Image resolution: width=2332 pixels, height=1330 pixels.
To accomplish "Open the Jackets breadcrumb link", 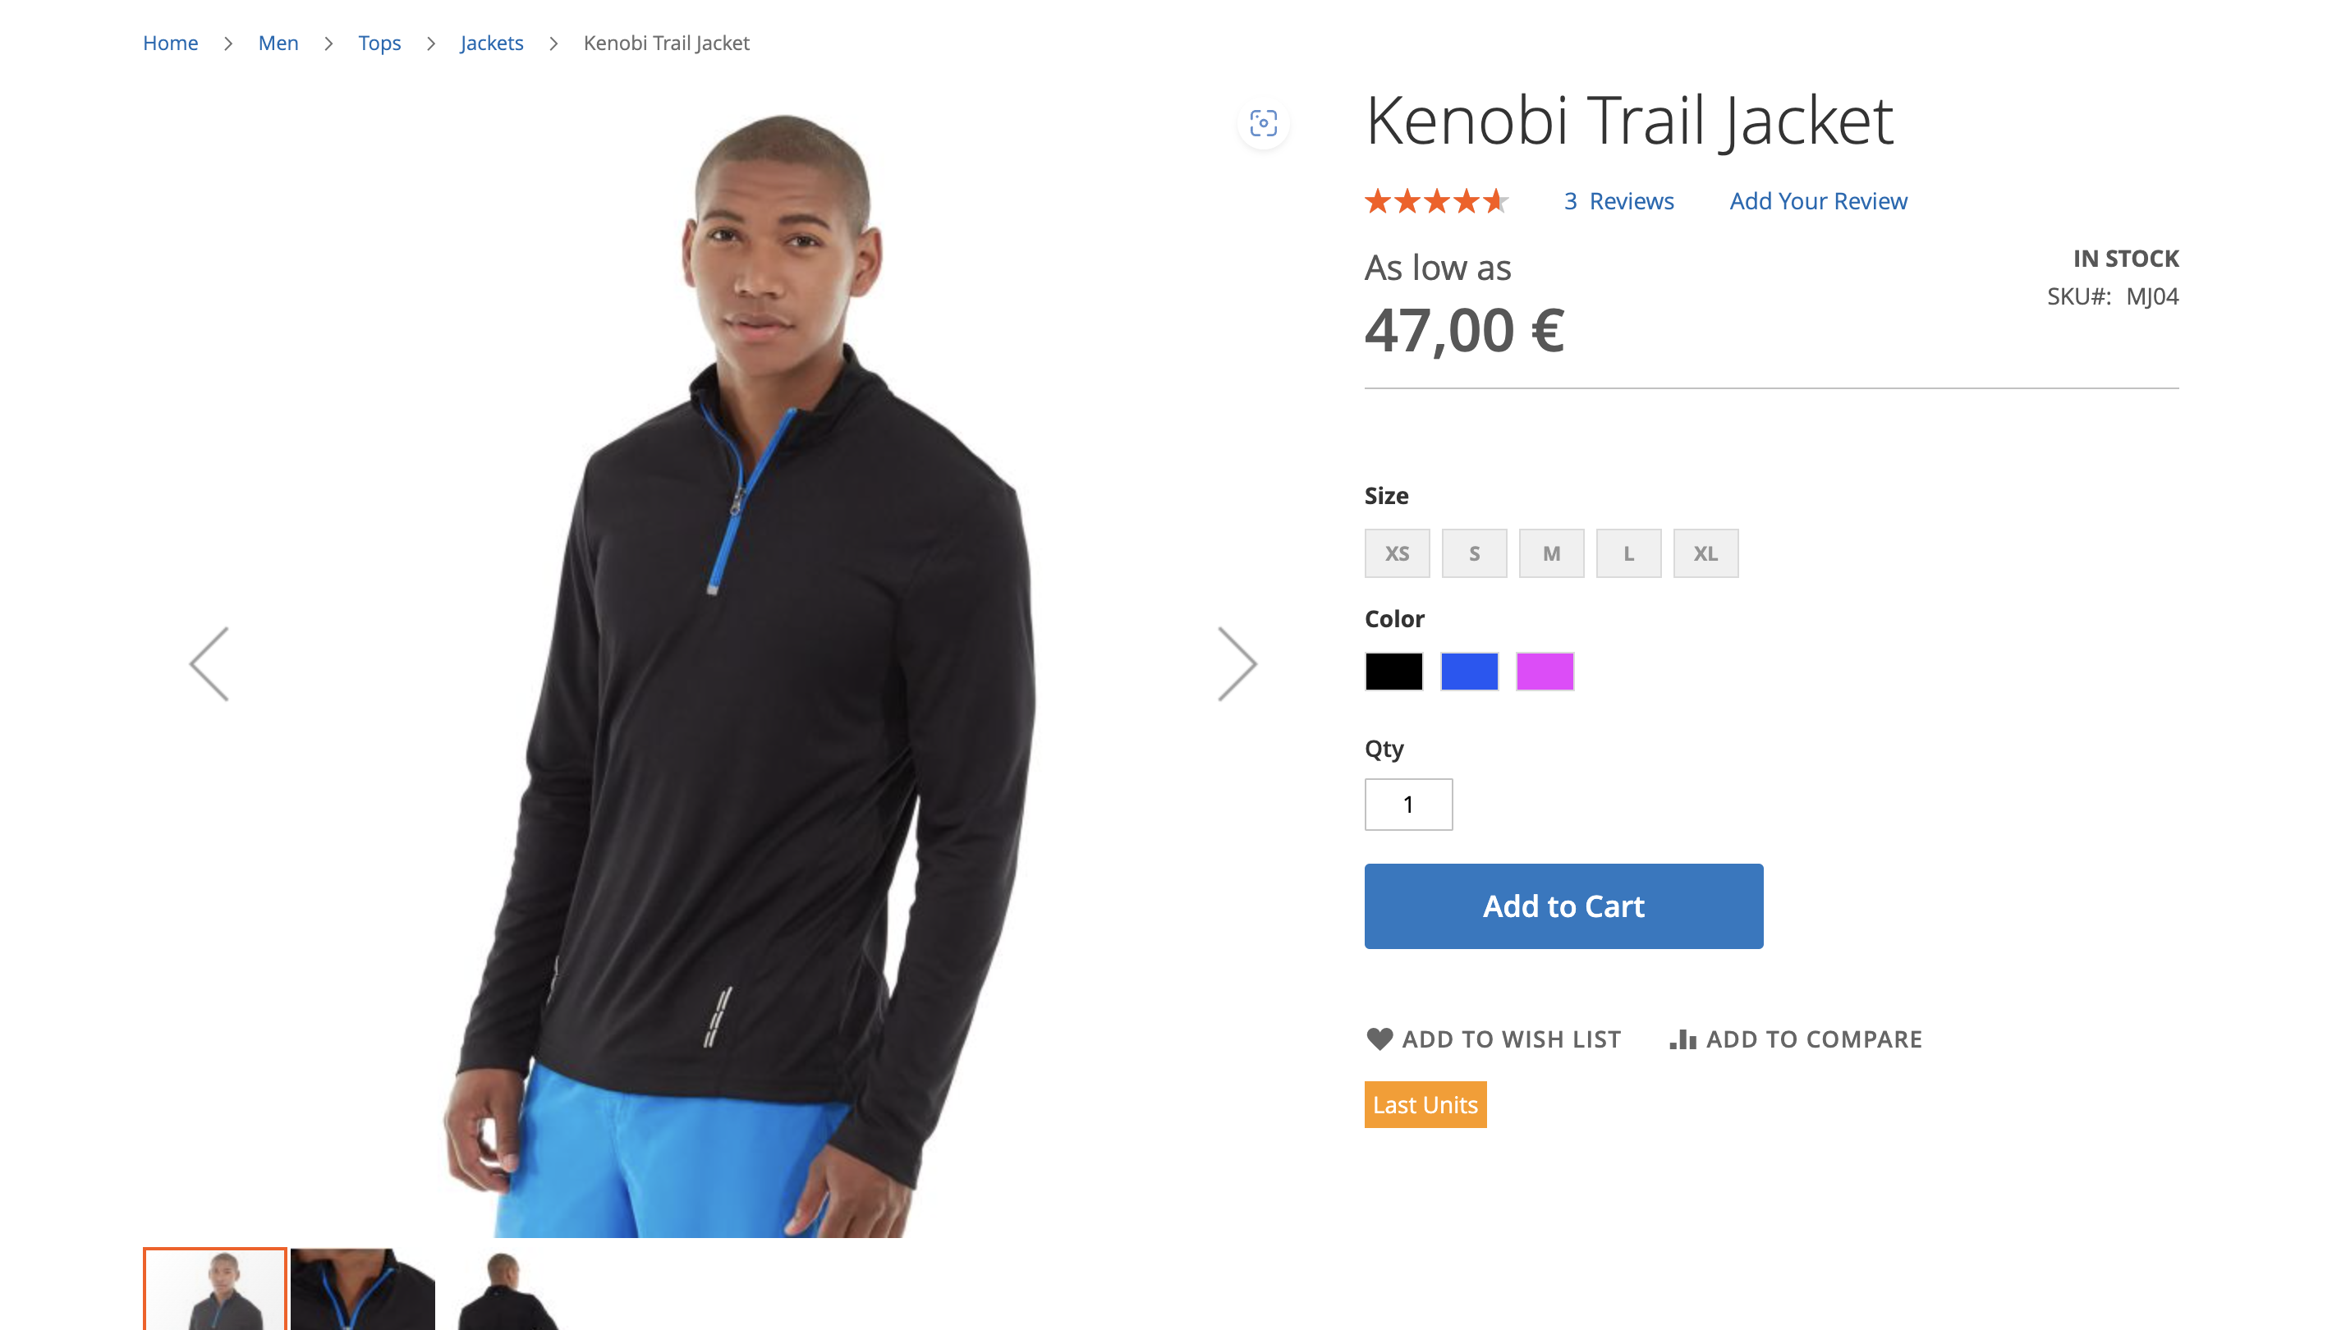I will [491, 43].
